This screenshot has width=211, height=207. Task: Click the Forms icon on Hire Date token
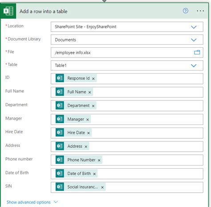pyautogui.click(x=60, y=132)
